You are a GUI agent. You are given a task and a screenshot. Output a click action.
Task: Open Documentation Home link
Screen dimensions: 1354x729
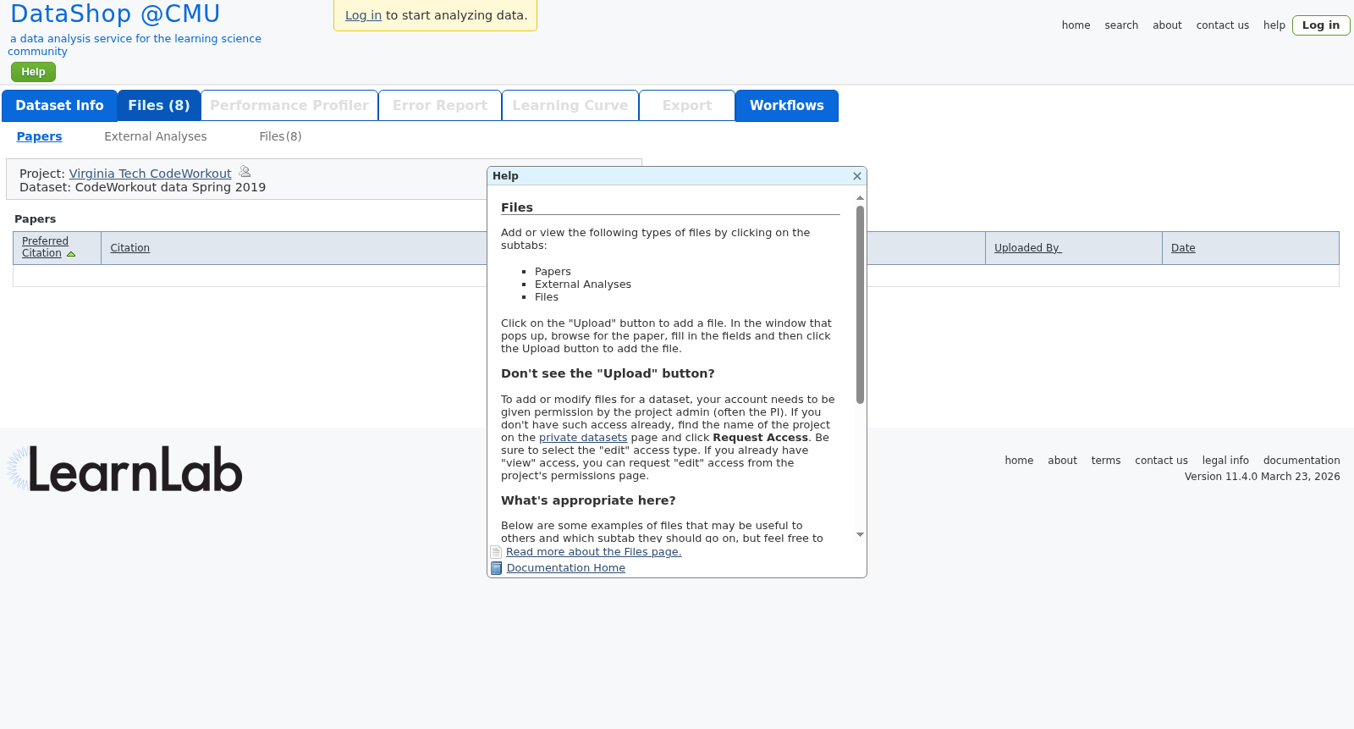point(566,568)
